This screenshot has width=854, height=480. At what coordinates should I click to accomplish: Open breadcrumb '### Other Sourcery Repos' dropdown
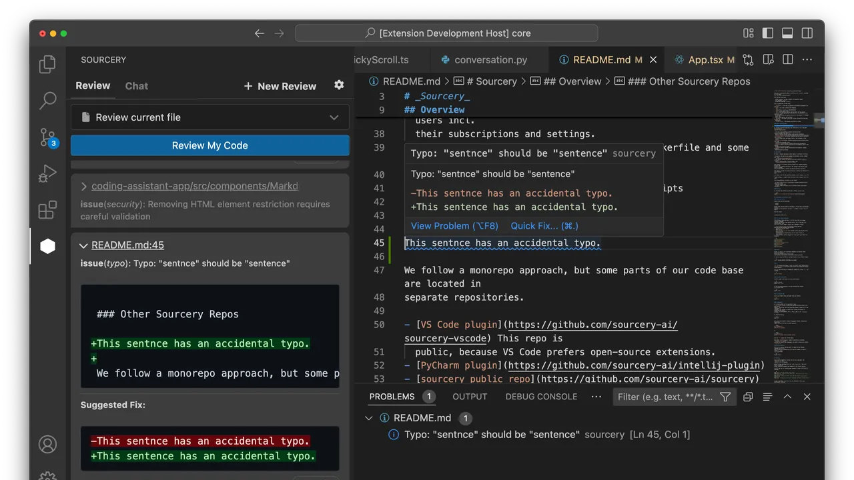pyautogui.click(x=682, y=81)
